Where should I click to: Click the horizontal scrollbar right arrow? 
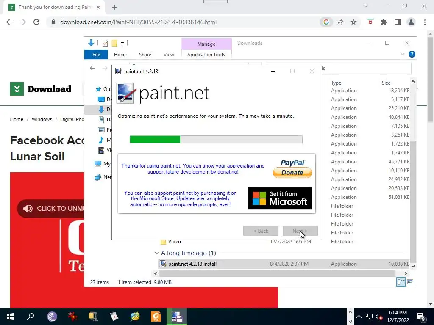click(406, 273)
